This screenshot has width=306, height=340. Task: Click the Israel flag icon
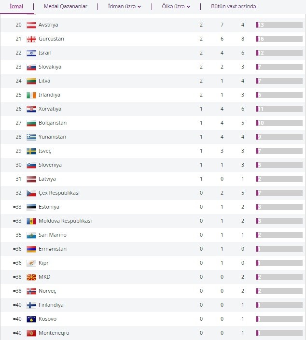pyautogui.click(x=31, y=53)
